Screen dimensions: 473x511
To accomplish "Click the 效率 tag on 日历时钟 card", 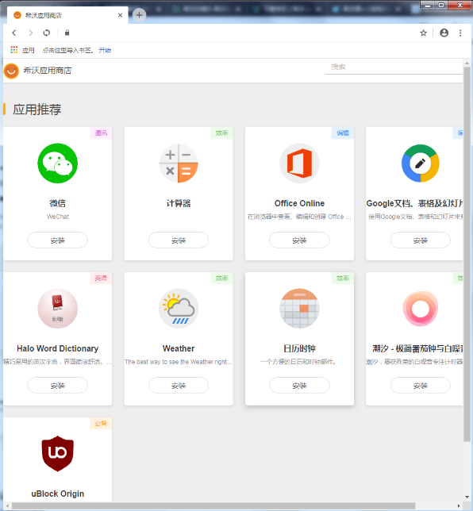I will (343, 278).
